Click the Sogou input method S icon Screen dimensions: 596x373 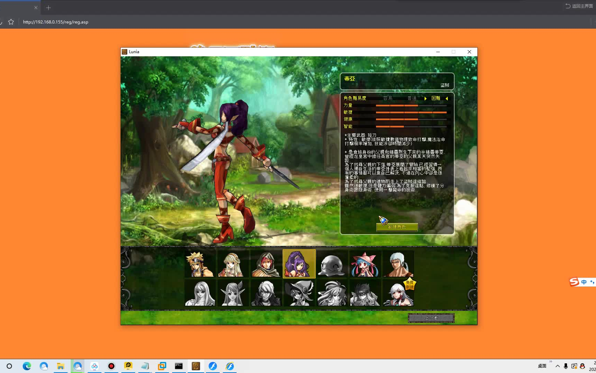point(574,282)
